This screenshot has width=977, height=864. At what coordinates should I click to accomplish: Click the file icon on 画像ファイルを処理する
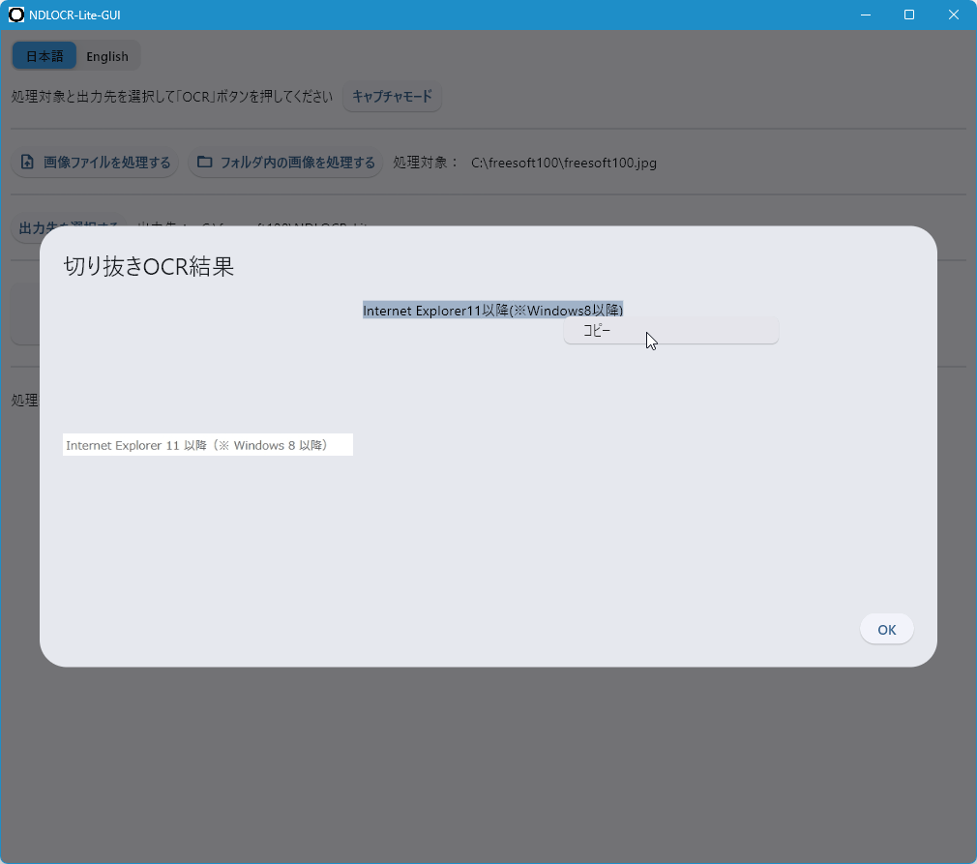point(27,163)
